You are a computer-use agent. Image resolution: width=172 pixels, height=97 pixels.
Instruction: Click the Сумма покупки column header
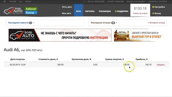tap(114, 59)
